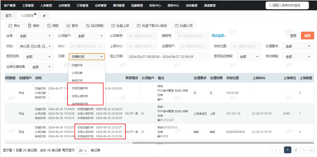Collapse 高级搜索 advanced search link
This screenshot has width=317, height=157.
click(x=219, y=36)
